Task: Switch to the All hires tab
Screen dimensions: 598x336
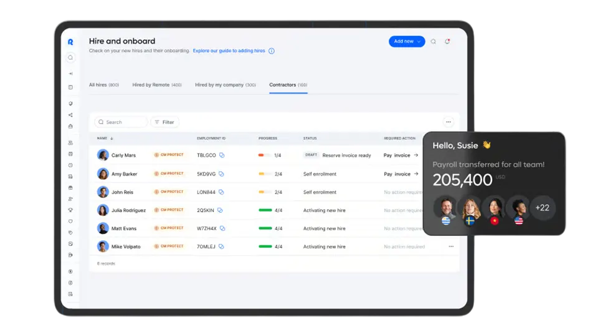Action: tap(103, 85)
